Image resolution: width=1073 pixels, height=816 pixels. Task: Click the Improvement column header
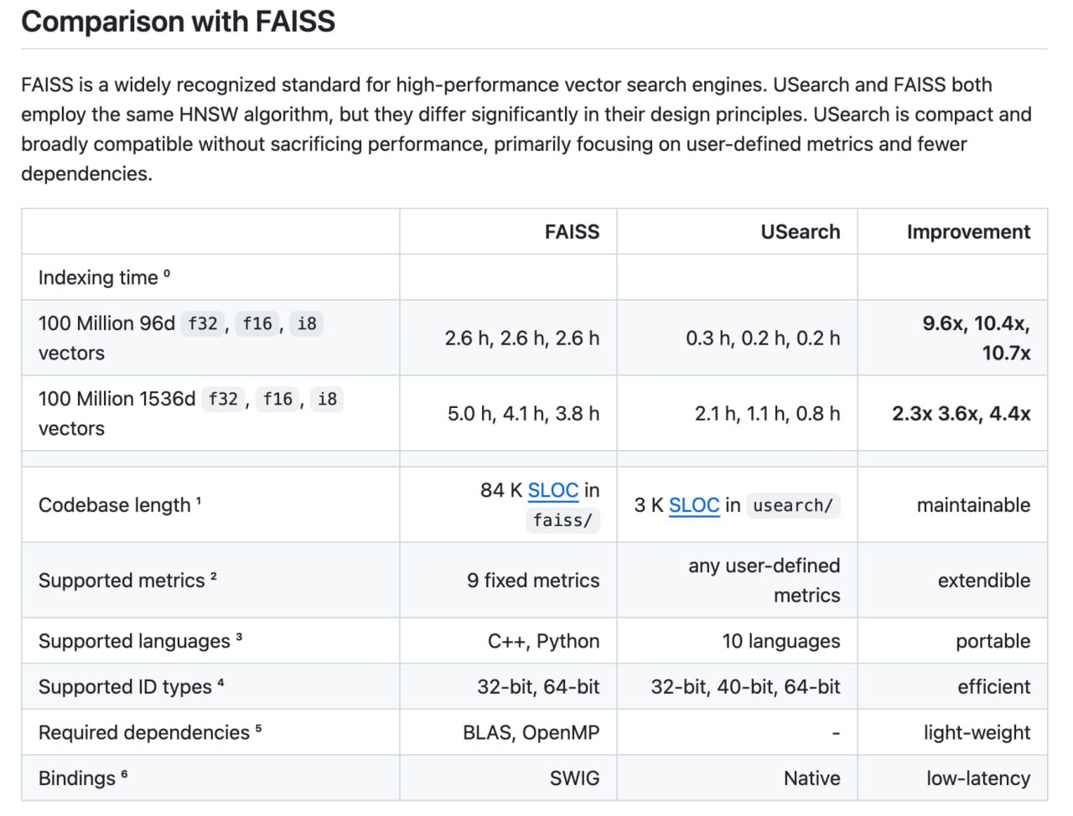tap(968, 232)
